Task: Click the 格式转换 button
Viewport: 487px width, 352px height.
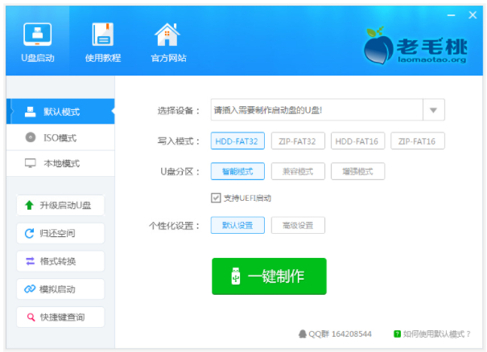Action: [60, 261]
